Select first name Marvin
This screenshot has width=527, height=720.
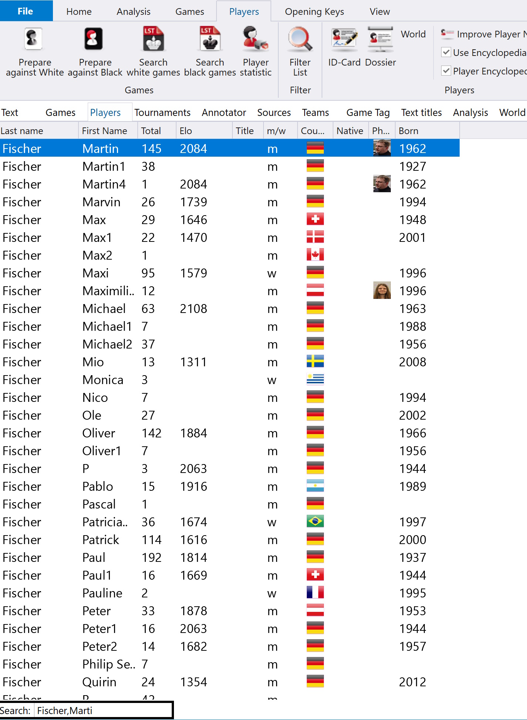point(101,202)
